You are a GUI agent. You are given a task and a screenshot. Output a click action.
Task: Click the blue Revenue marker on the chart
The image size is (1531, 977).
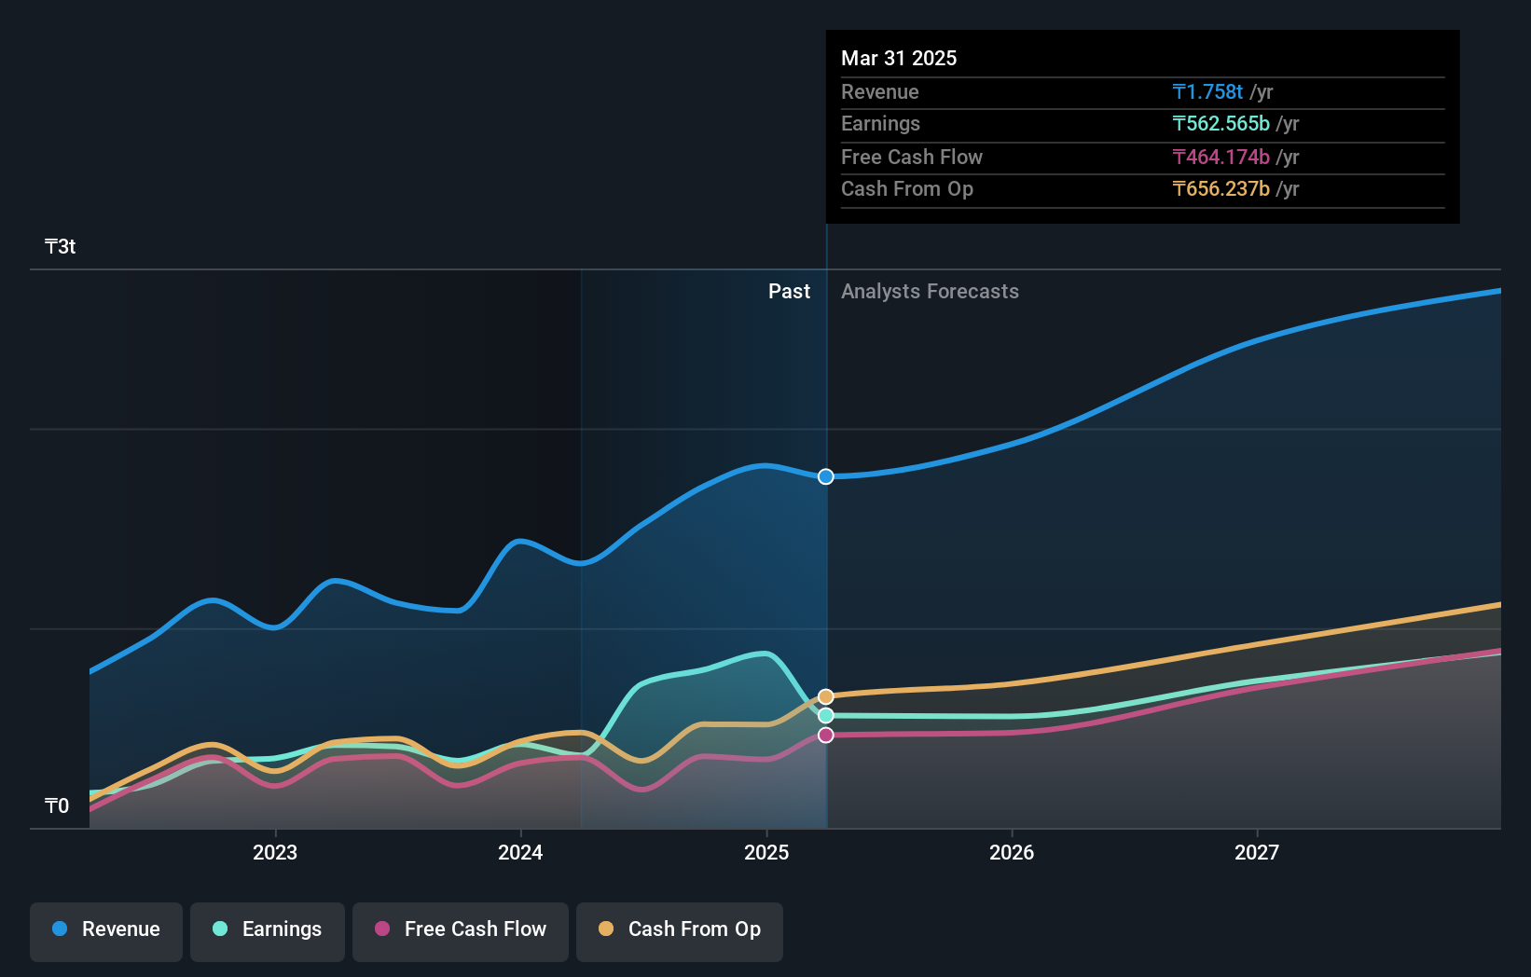[825, 476]
